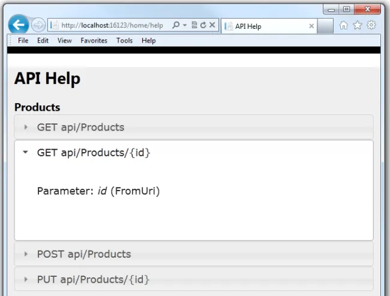Open the File menu
The width and height of the screenshot is (390, 296).
23,41
